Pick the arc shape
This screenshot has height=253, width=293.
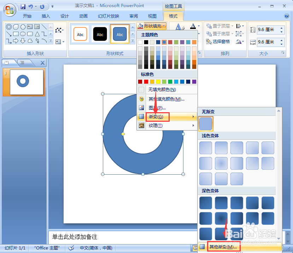point(44,41)
